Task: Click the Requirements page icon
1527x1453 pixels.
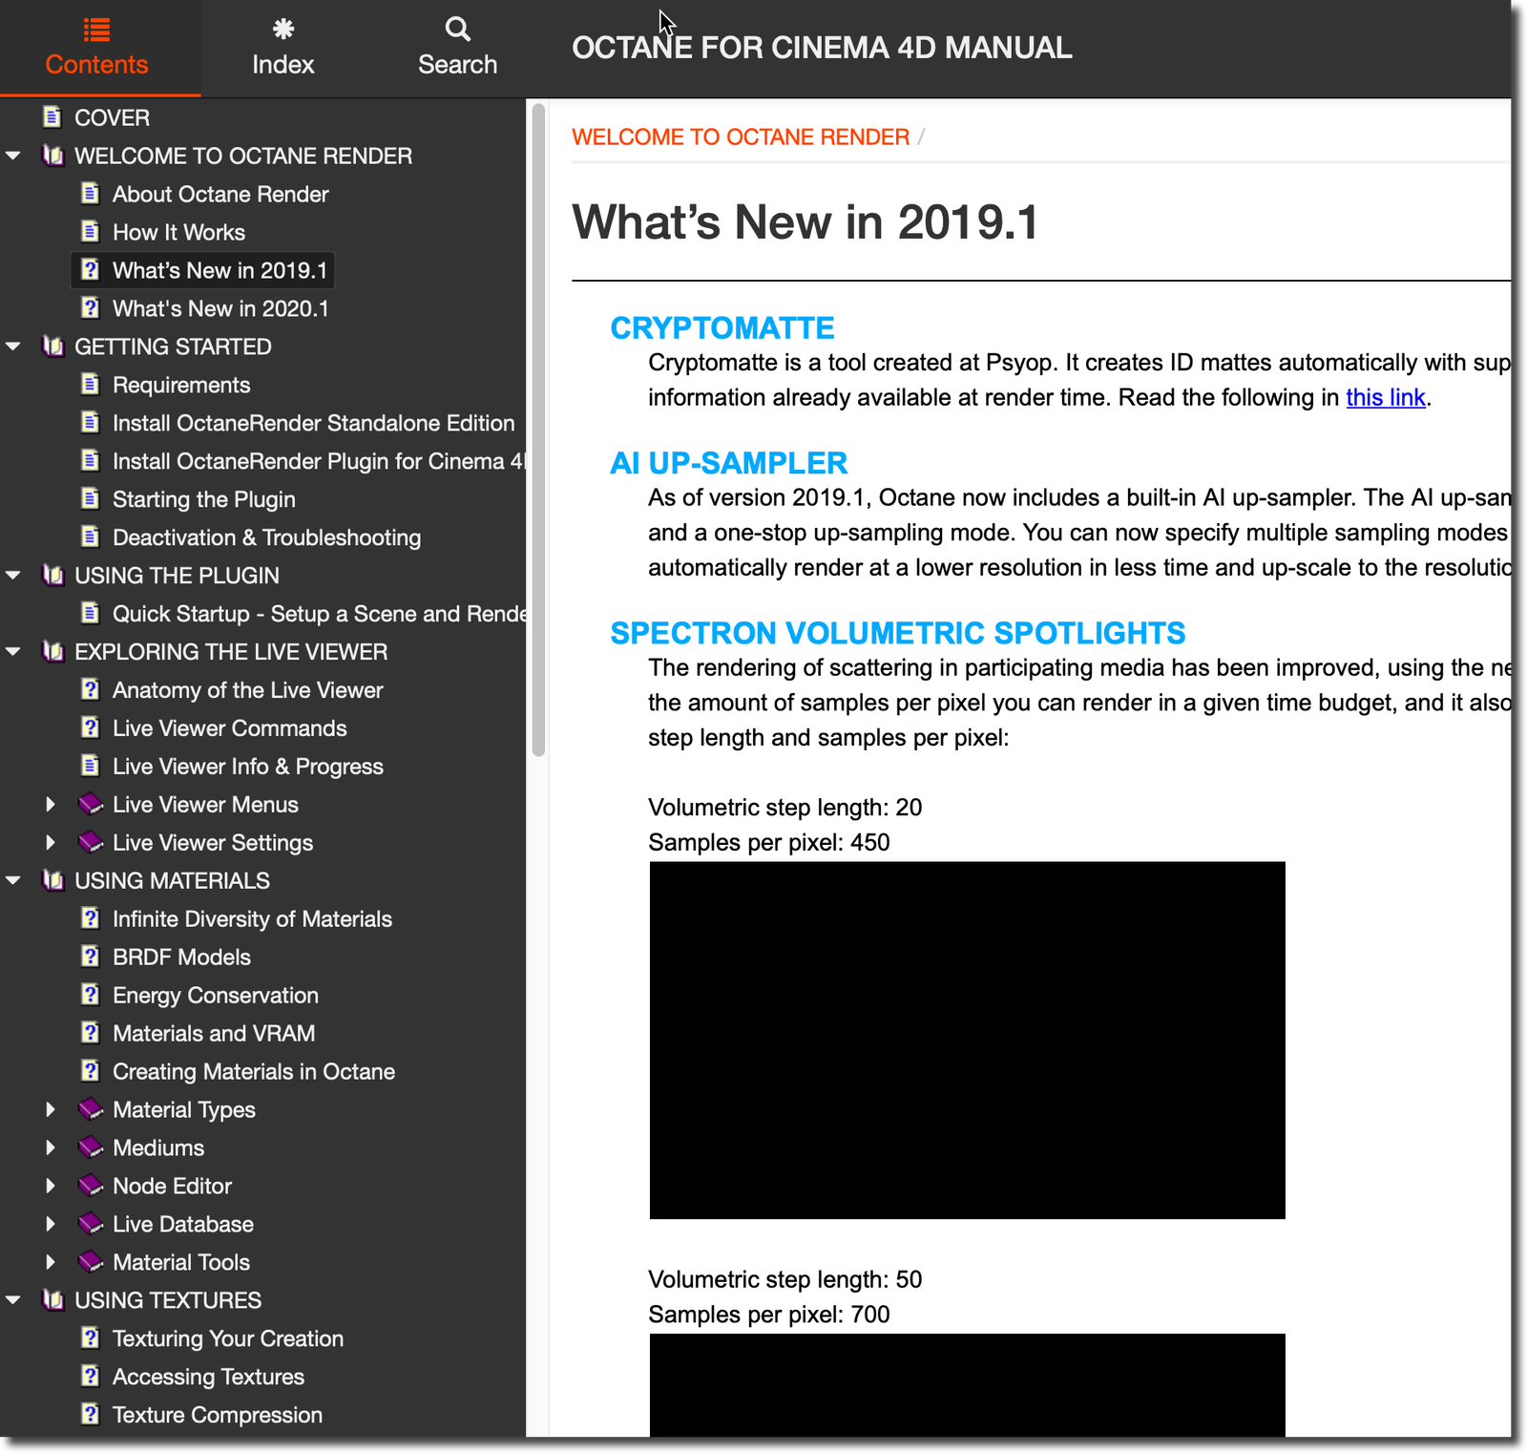Action: 91,385
